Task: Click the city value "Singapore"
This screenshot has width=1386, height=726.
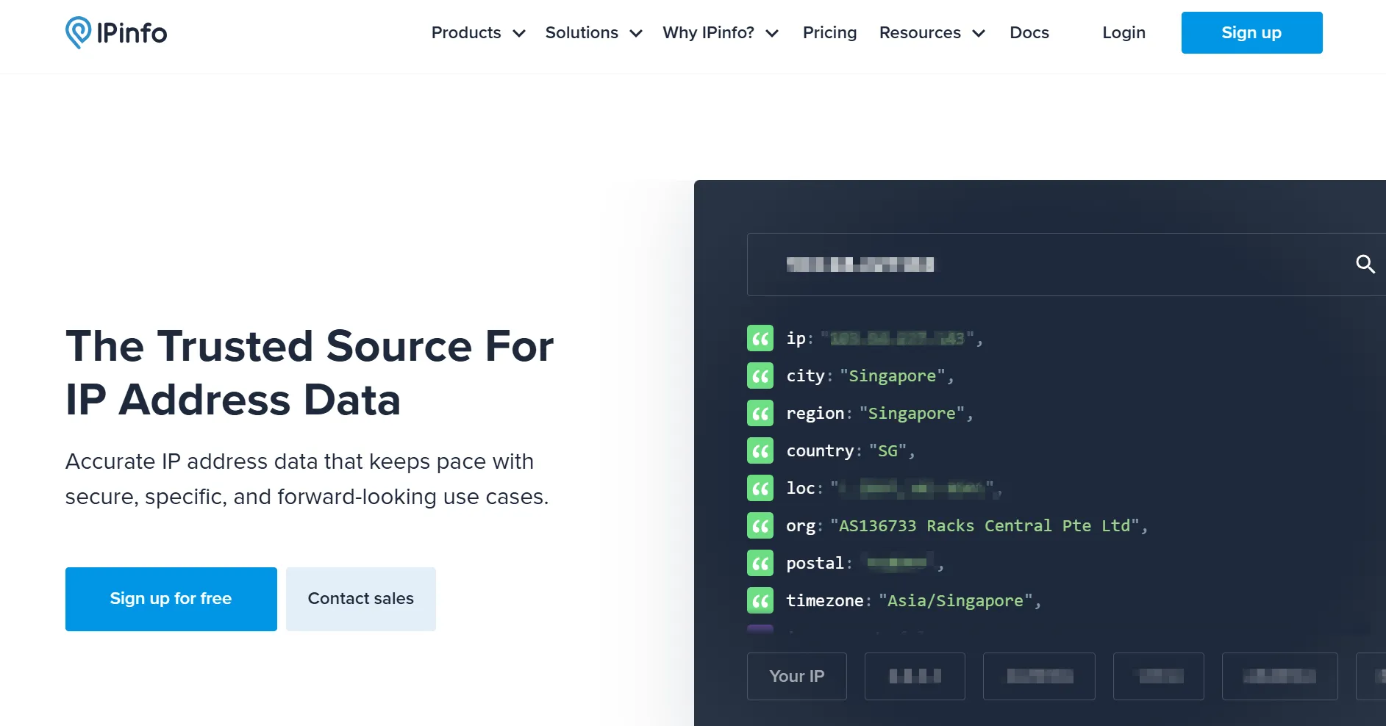Action: coord(892,376)
